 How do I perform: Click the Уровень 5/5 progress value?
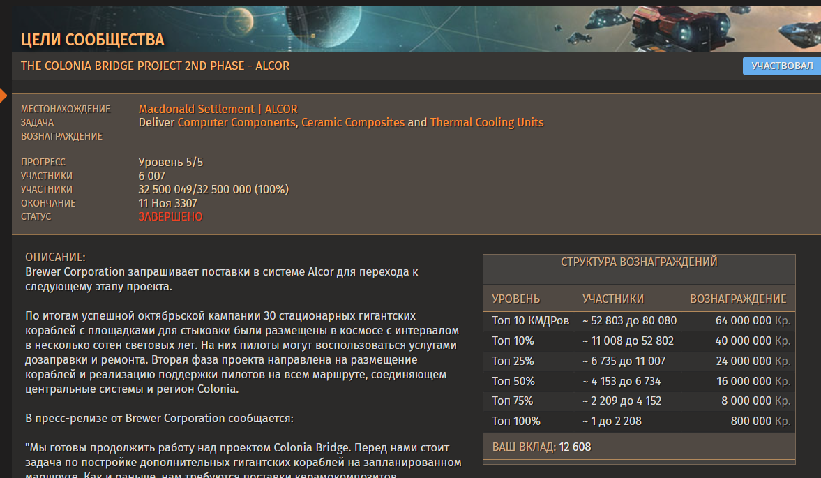pos(171,163)
